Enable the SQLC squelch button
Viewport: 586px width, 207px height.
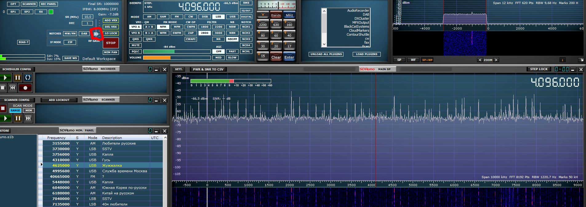point(136,51)
